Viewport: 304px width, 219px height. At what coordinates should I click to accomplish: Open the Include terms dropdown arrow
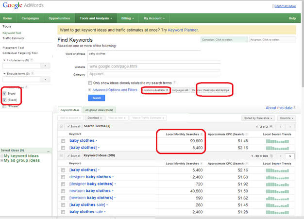coord(45,66)
